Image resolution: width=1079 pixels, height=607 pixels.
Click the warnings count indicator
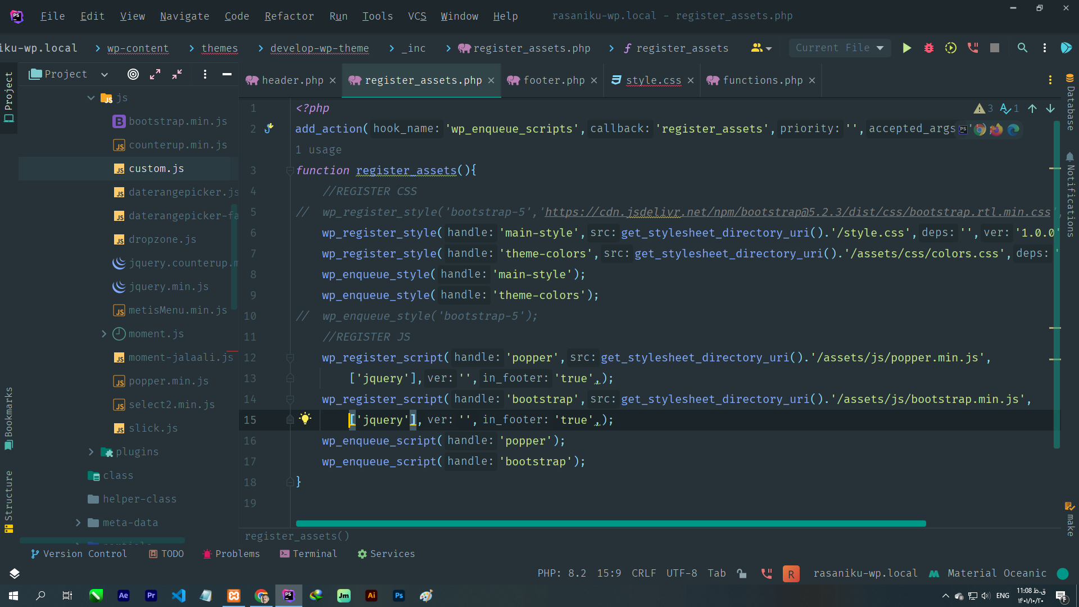click(983, 108)
